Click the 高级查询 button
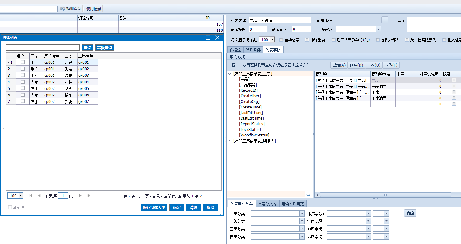461x244 pixels. tap(105, 48)
